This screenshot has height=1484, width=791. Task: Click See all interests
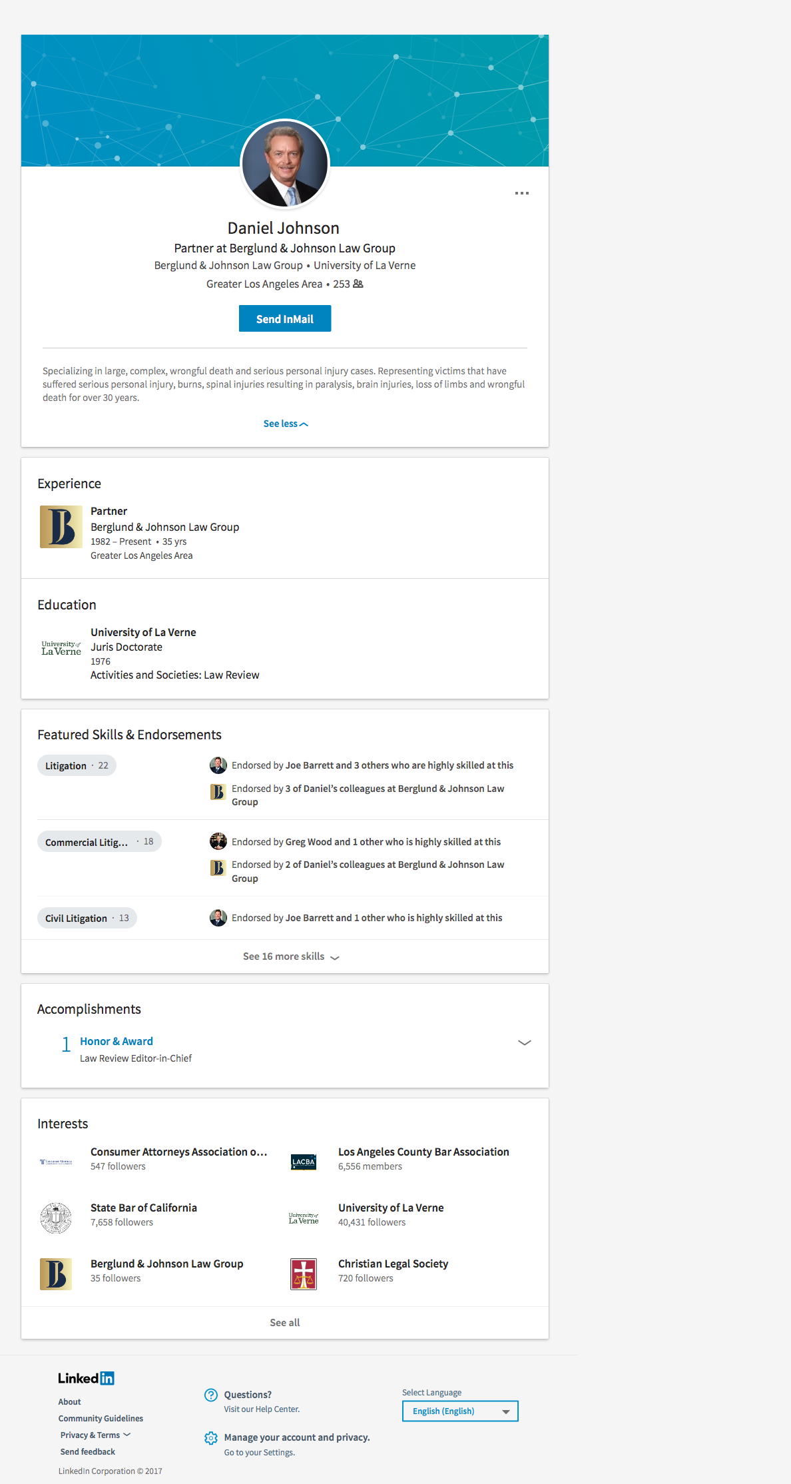coord(285,1323)
